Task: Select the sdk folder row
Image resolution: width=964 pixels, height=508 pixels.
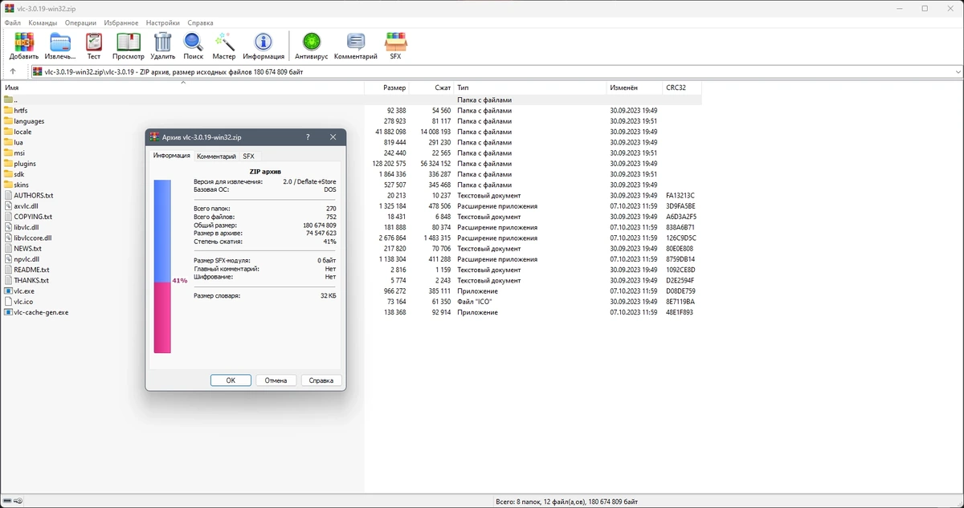Action: (x=351, y=174)
